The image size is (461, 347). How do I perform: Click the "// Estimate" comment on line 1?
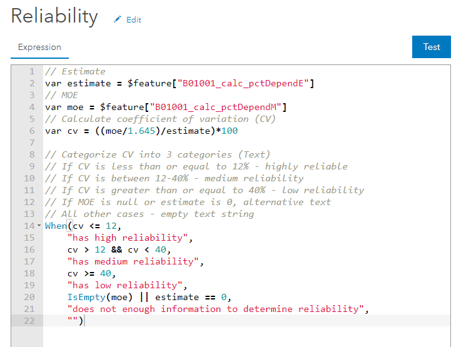point(75,71)
